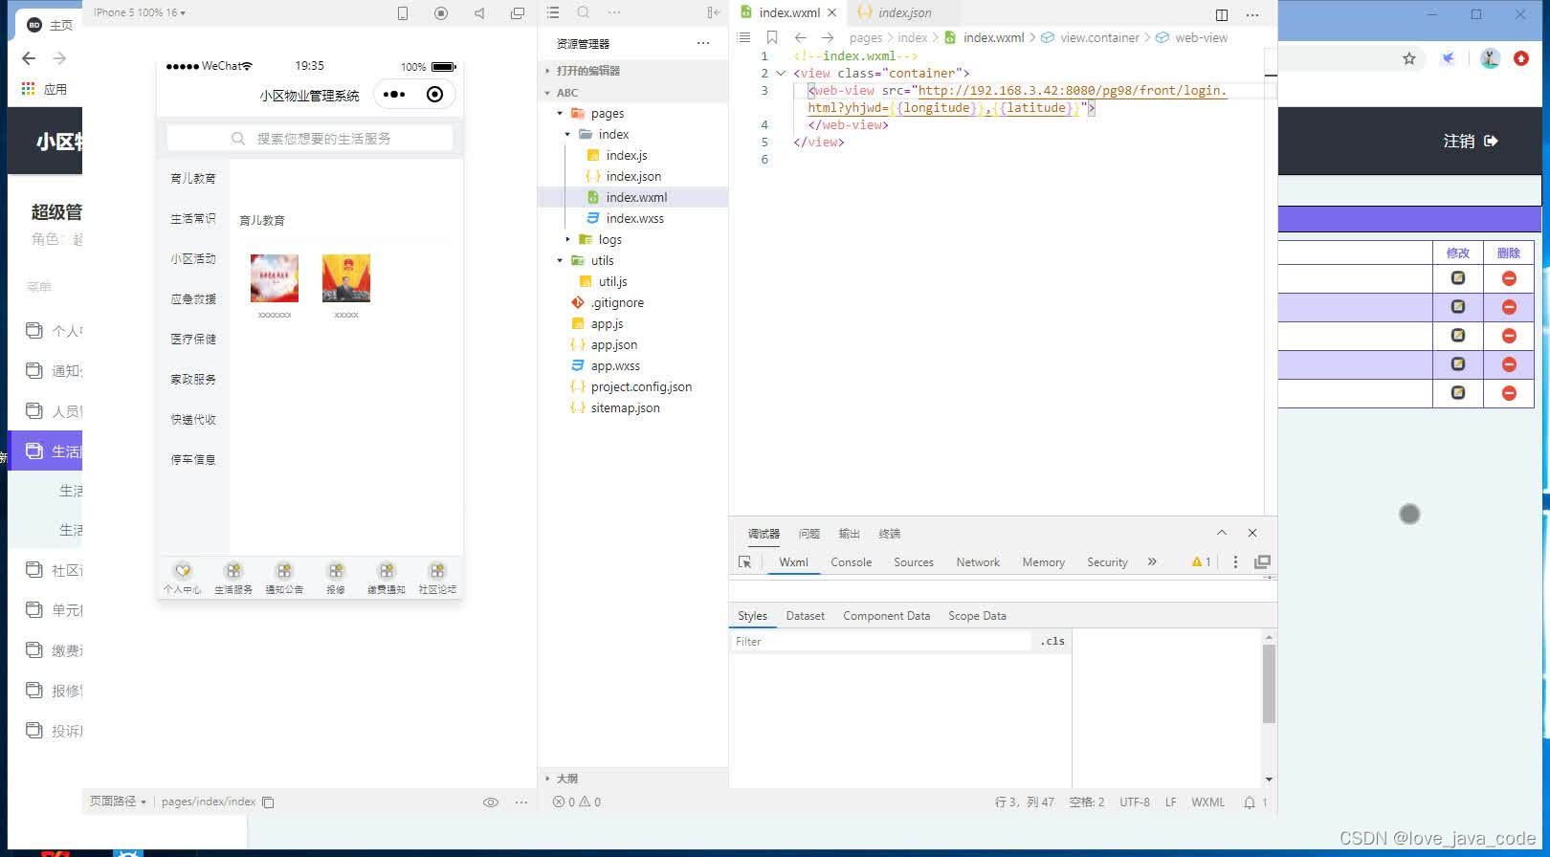The height and width of the screenshot is (857, 1550).
Task: Fold the view container code at line 2
Action: coord(781,73)
